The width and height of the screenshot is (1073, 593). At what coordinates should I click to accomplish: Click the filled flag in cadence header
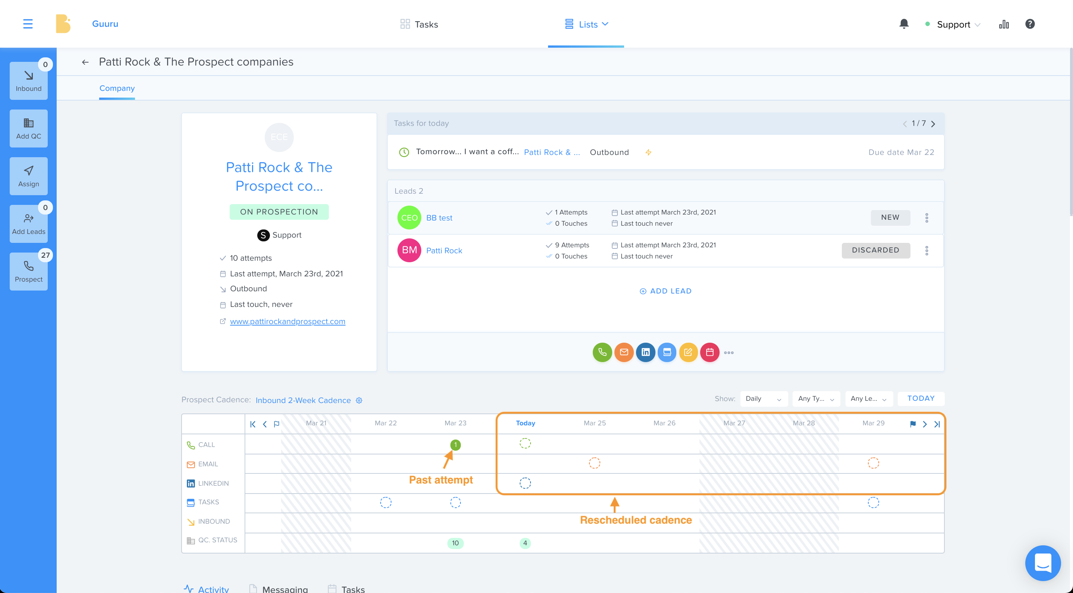point(913,424)
